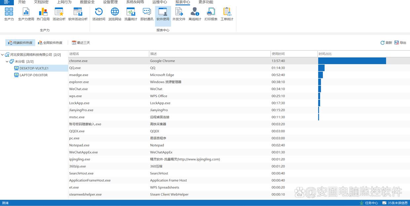
Task: Open the 活动时间 clock icon
Action: pyautogui.click(x=99, y=14)
